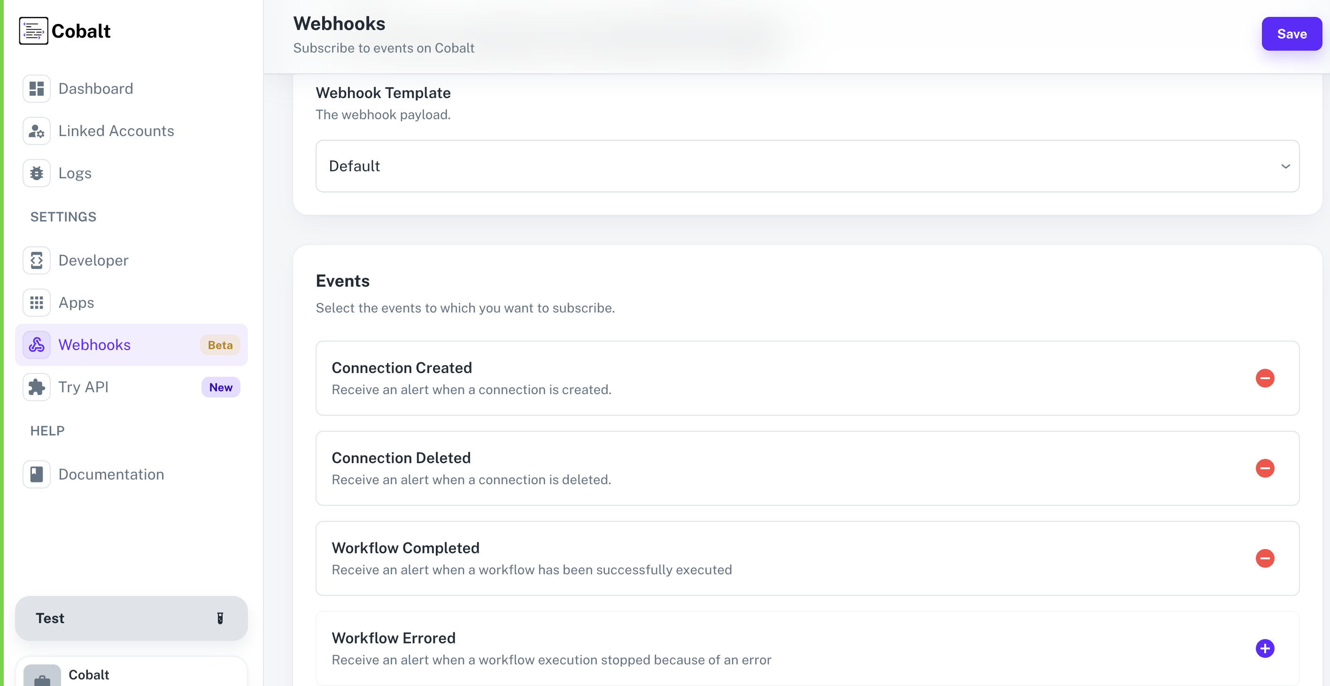1330x686 pixels.
Task: Open Linked Accounts via its sidebar icon
Action: click(36, 130)
